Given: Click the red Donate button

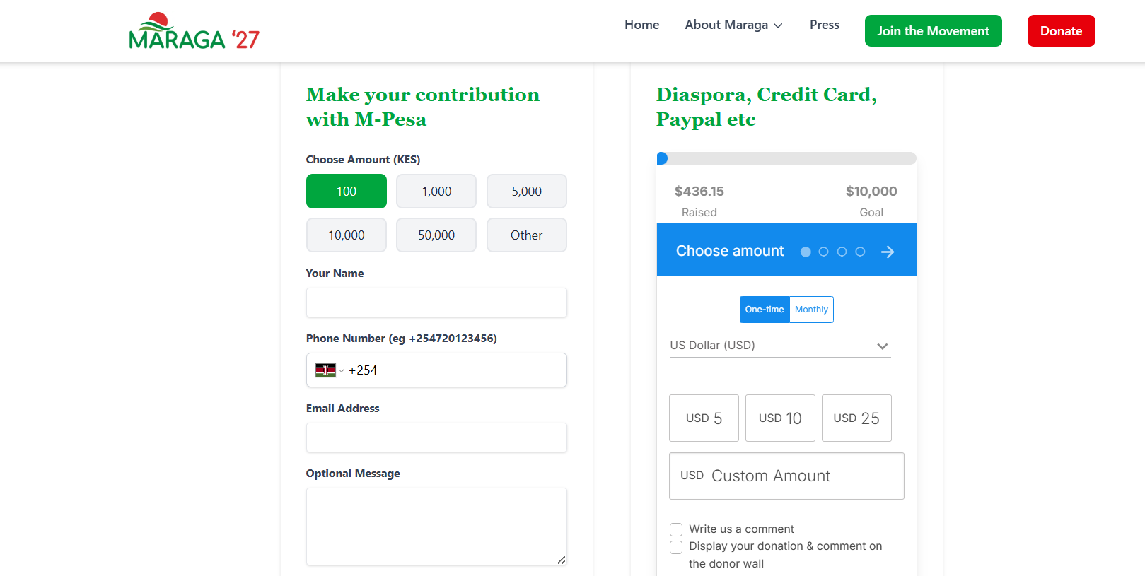Looking at the screenshot, I should tap(1061, 31).
